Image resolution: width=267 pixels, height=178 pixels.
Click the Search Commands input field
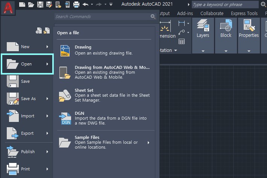click(x=102, y=17)
